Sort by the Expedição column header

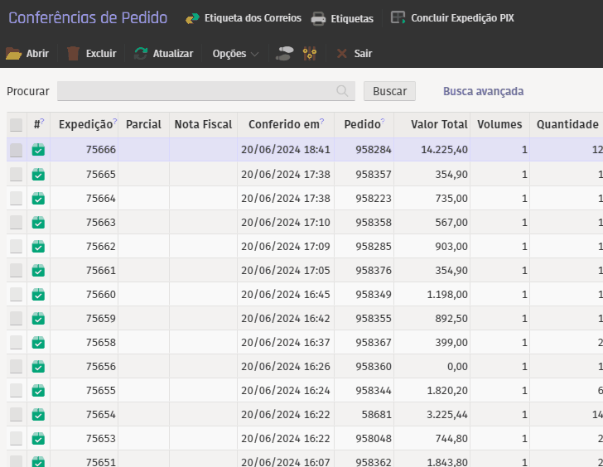point(85,124)
